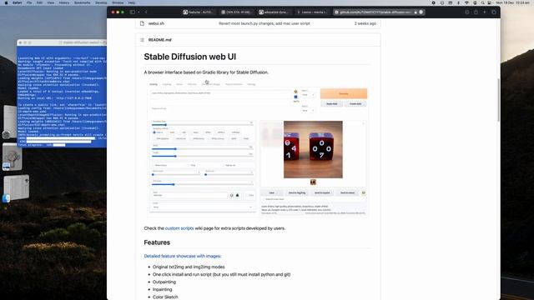Open a new tab with plus button
Screen dimensions: 534x300
(x=485, y=12)
